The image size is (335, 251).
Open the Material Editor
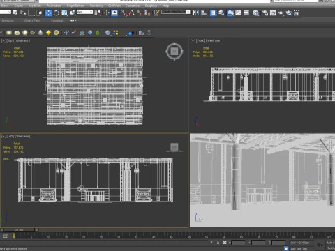point(255,13)
